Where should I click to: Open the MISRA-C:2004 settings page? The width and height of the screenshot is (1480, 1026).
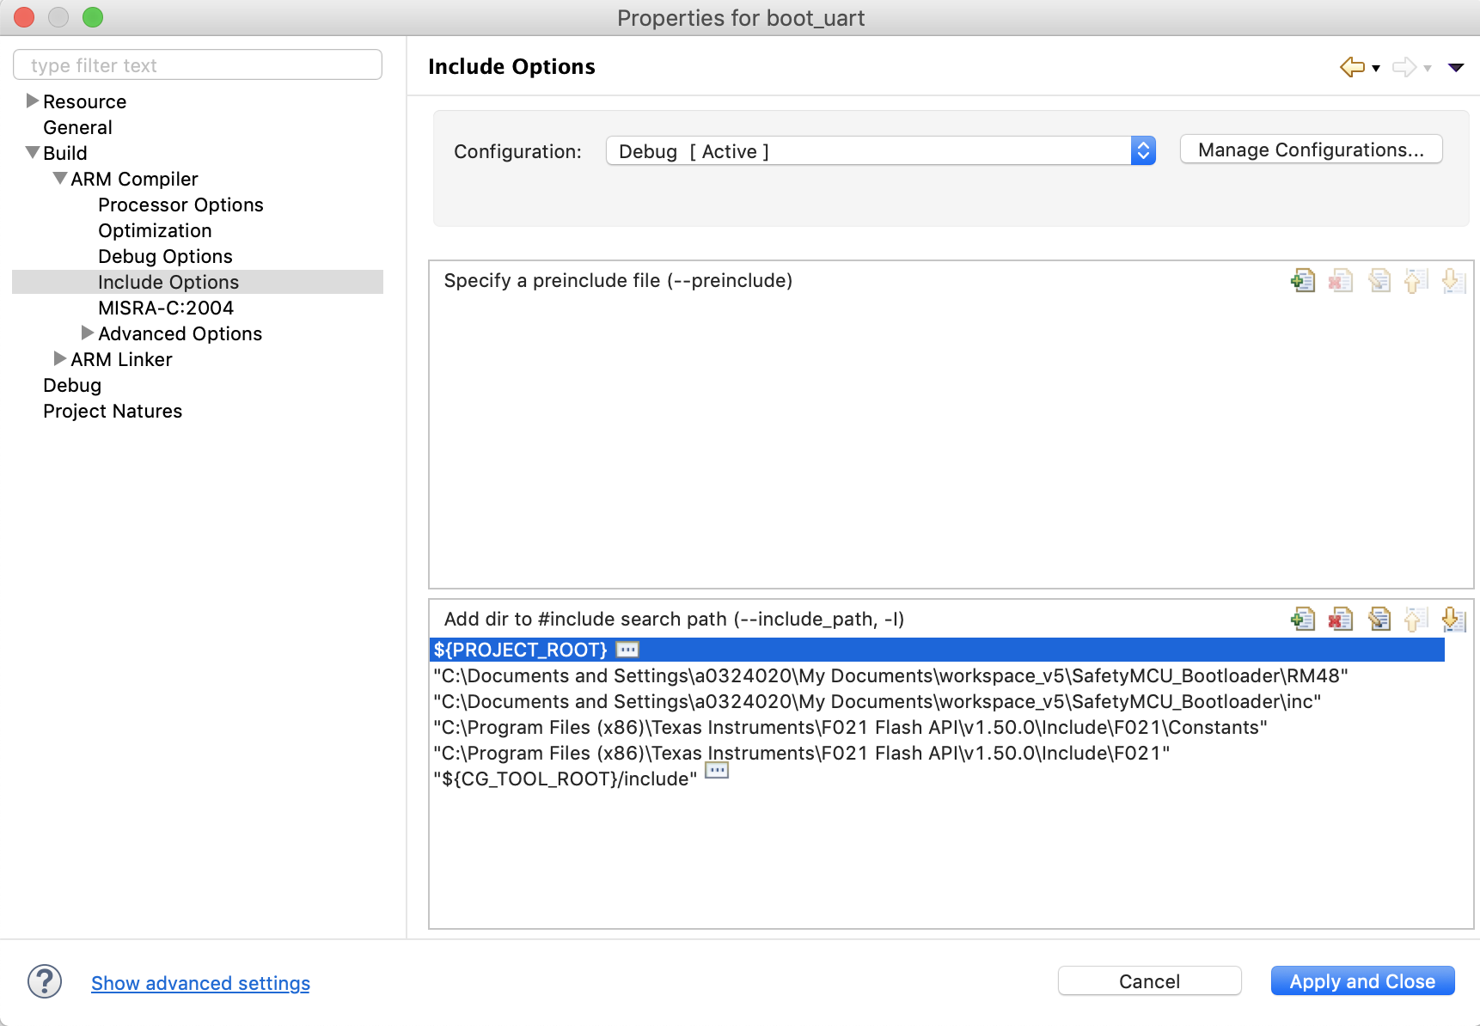166,308
